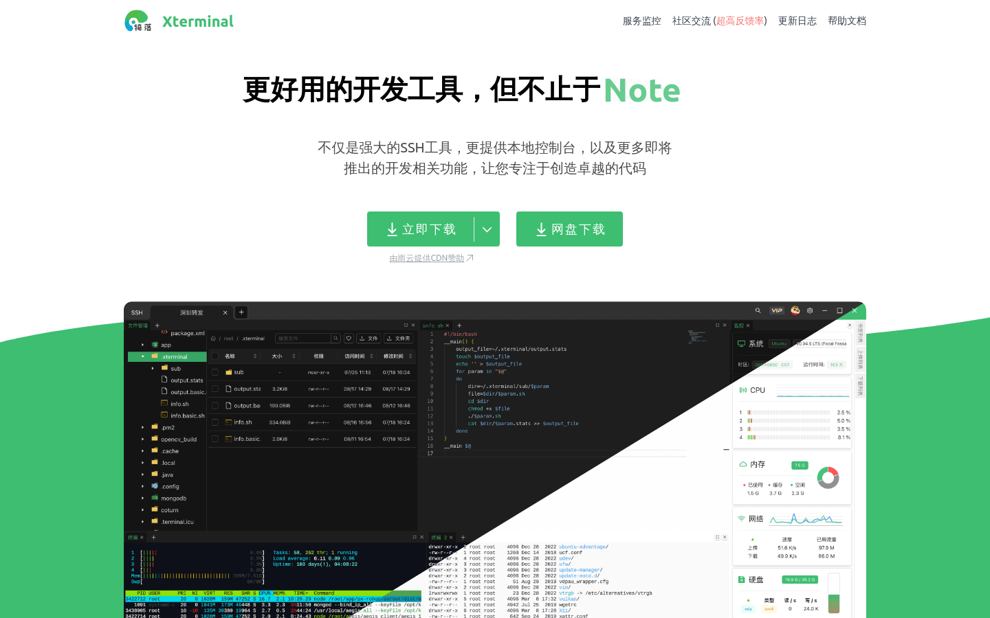Sort files by 大小 column arrows
Viewport: 990px width, 618px height.
(x=294, y=356)
